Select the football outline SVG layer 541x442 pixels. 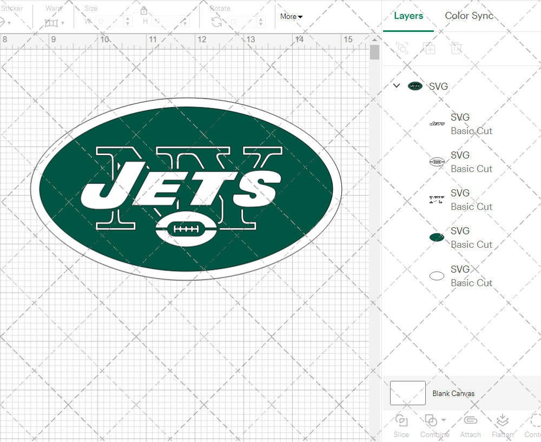point(461,162)
